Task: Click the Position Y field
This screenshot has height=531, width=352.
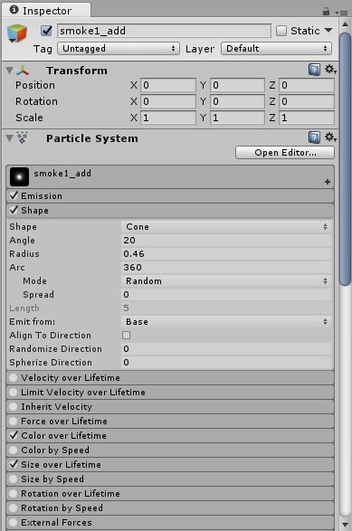Action: (237, 85)
